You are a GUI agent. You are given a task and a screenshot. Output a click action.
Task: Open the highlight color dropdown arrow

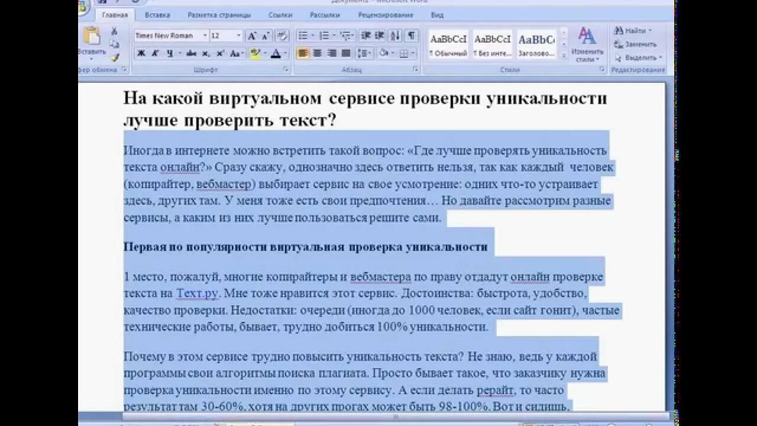click(x=264, y=53)
